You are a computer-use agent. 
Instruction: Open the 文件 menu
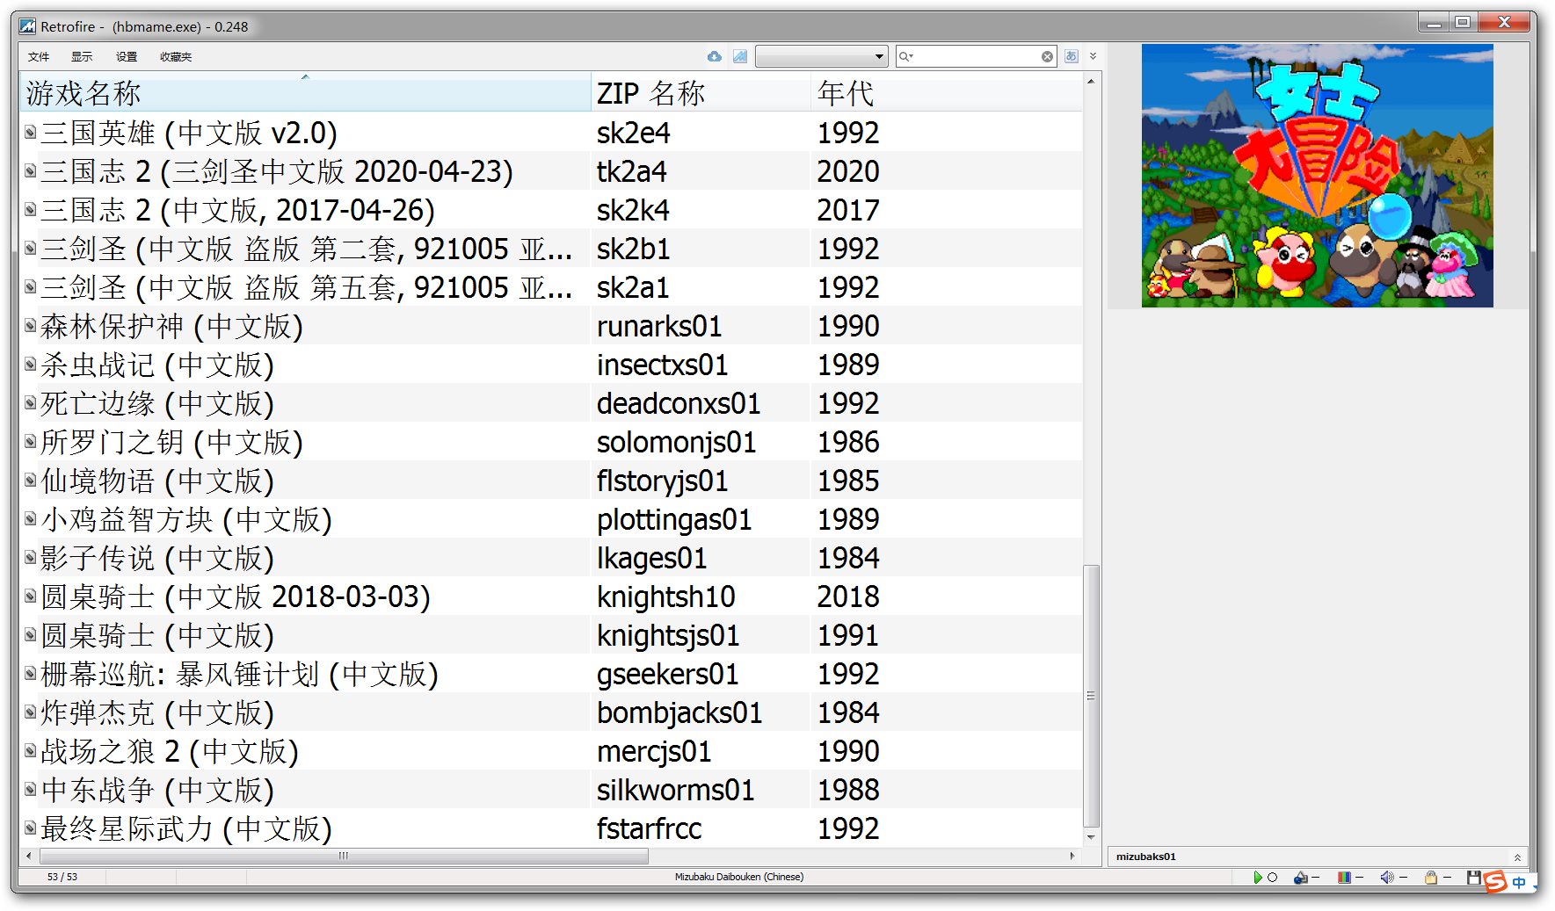[39, 57]
